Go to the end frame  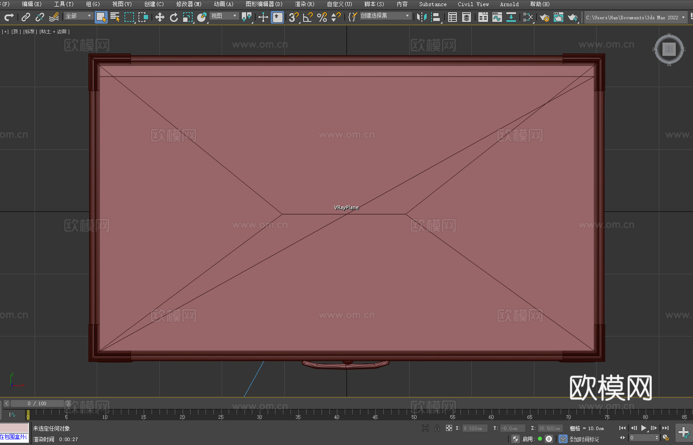(x=665, y=428)
